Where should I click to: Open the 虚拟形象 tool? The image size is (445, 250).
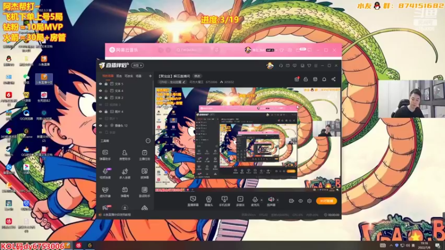click(x=105, y=192)
